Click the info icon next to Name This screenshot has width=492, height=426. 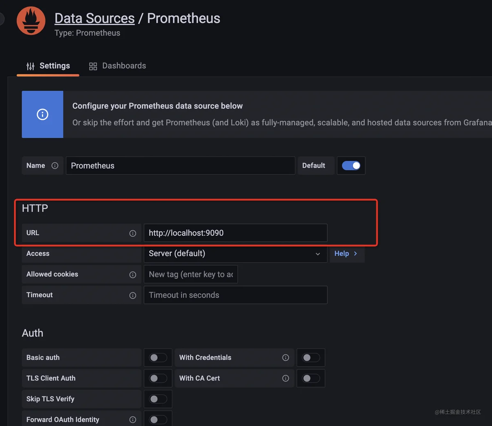point(55,166)
